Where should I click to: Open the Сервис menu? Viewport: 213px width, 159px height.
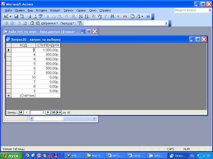(x=81, y=10)
